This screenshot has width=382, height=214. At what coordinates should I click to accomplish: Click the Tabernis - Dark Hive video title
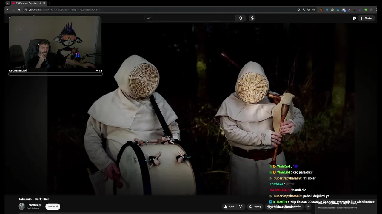tap(34, 199)
